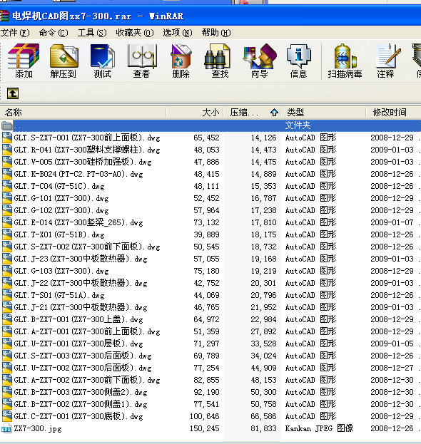The width and height of the screenshot is (421, 444).
Task: Click size value 100,646
Action: pyautogui.click(x=205, y=416)
